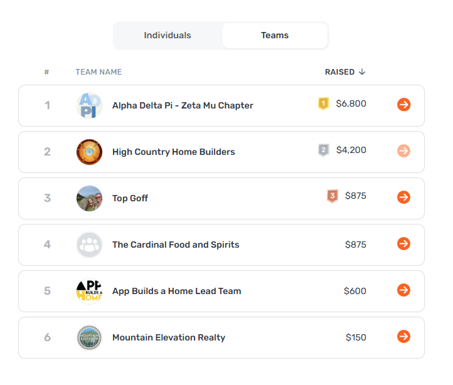Click Mountain Elevation Realty logo avatar
The image size is (453, 385).
(x=89, y=337)
